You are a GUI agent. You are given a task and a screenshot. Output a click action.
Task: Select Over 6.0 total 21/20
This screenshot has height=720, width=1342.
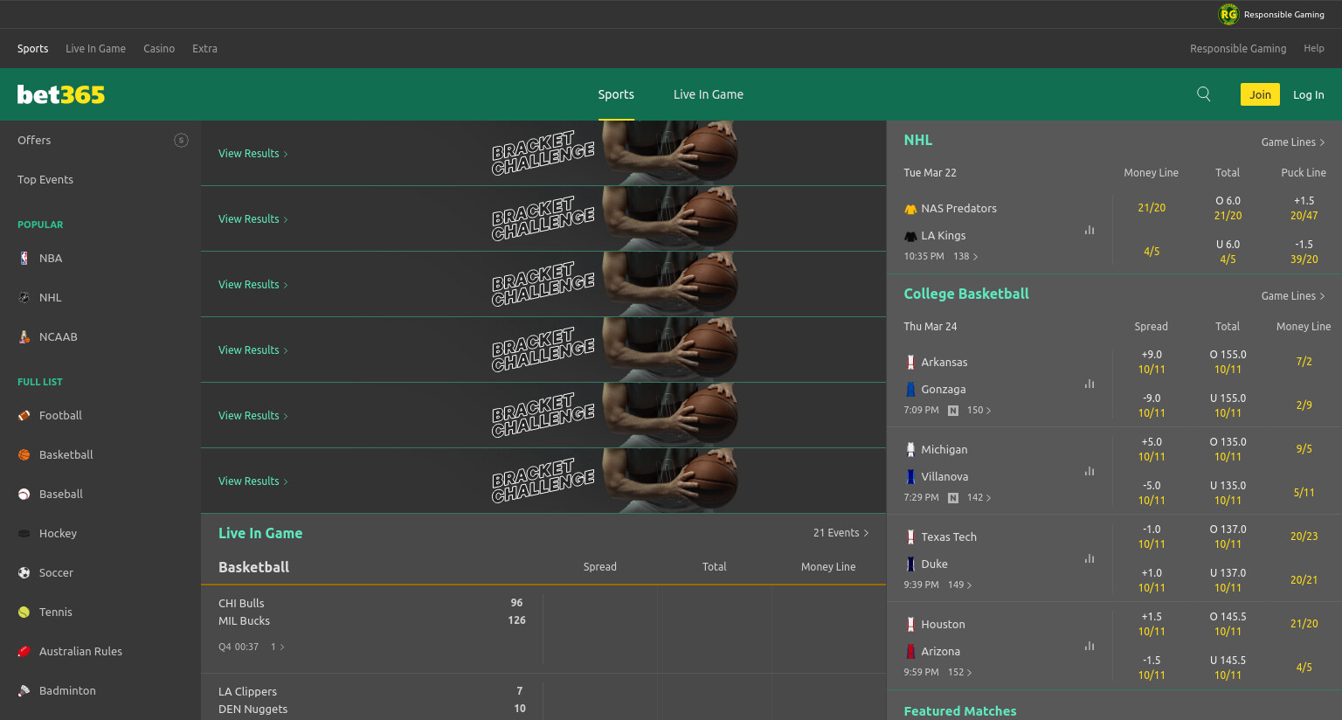tap(1228, 208)
